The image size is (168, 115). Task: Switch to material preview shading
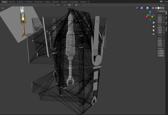(x=161, y=8)
